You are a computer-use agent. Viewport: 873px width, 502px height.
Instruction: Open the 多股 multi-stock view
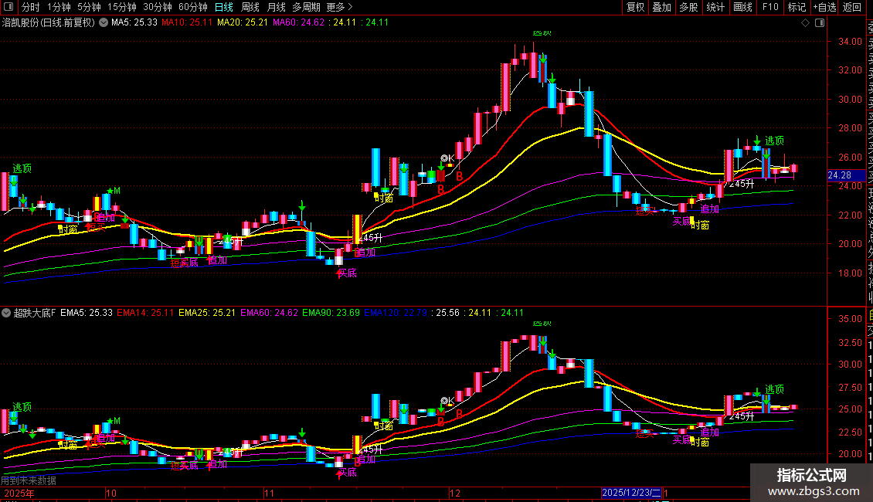688,7
